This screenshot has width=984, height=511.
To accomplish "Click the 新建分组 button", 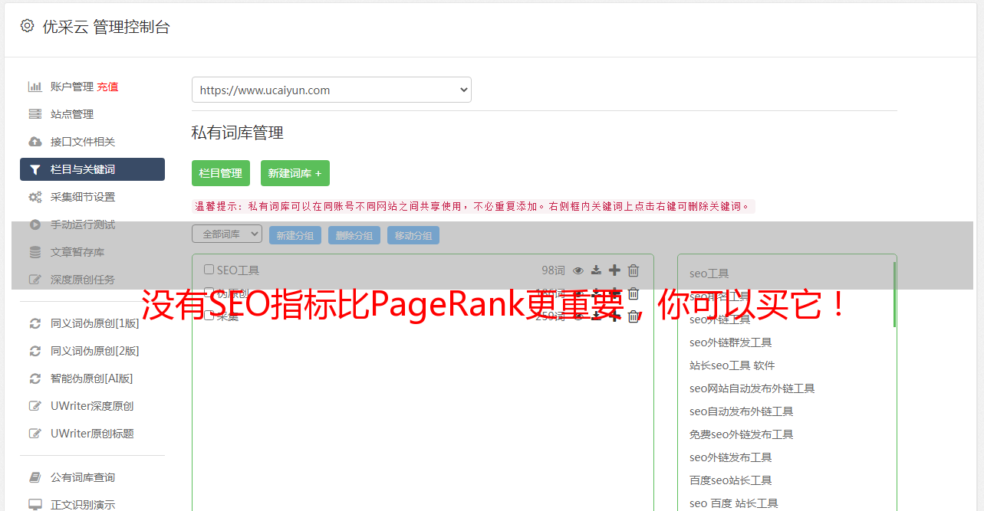I will point(295,235).
